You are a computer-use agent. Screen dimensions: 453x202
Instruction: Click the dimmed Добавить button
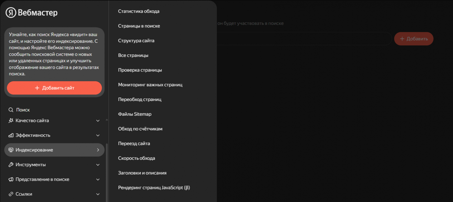point(414,39)
